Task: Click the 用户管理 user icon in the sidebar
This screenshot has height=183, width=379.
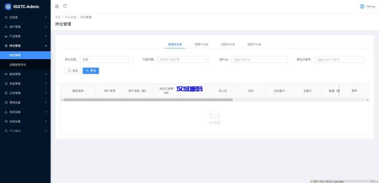Action: click(6, 27)
